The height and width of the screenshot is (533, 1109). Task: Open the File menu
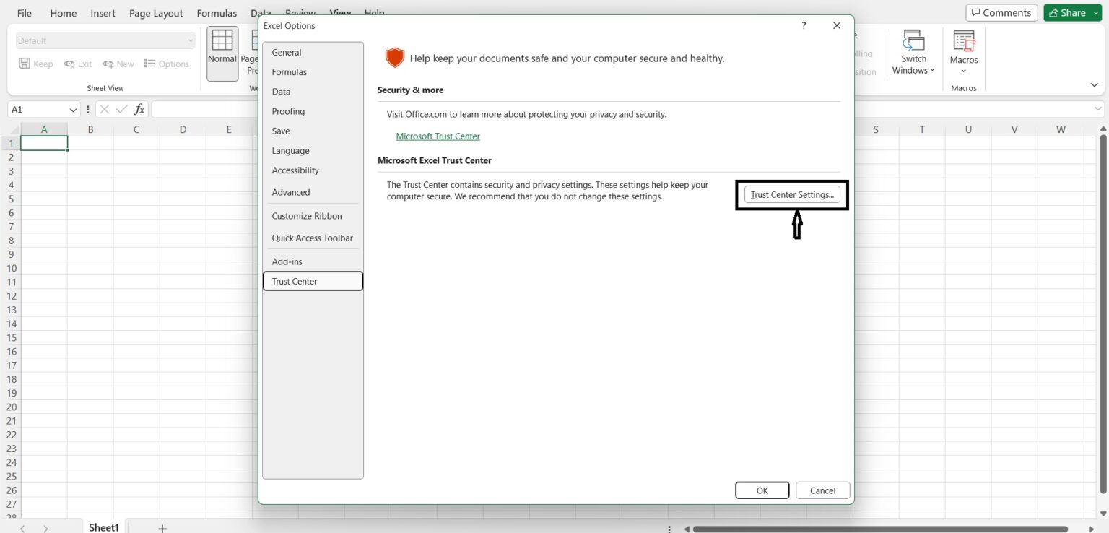[24, 12]
